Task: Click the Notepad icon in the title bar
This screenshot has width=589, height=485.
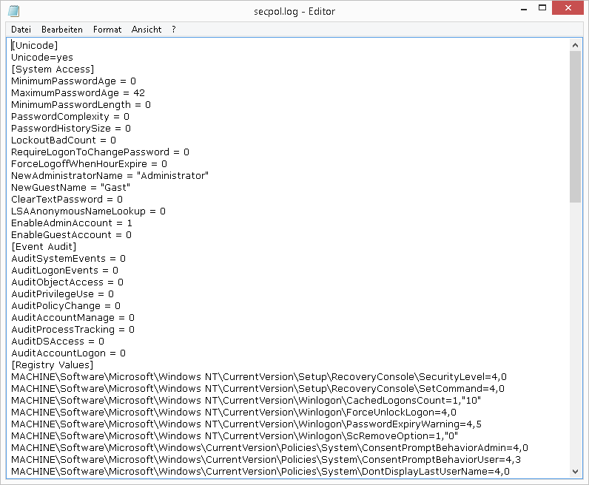Action: coord(13,11)
